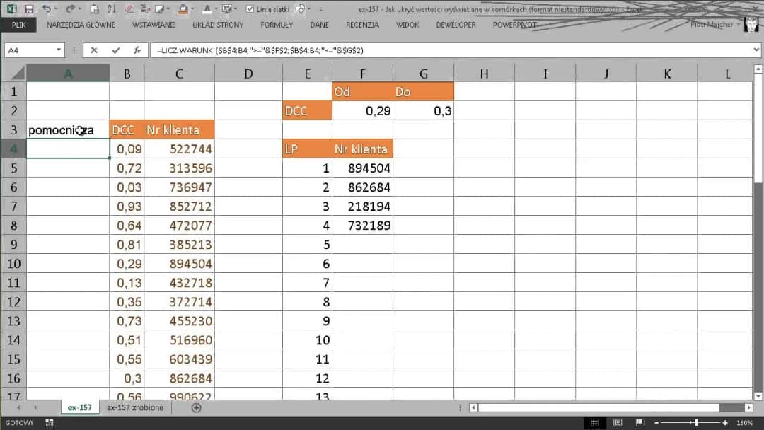
Task: Click the font color A icon
Action: point(207,9)
